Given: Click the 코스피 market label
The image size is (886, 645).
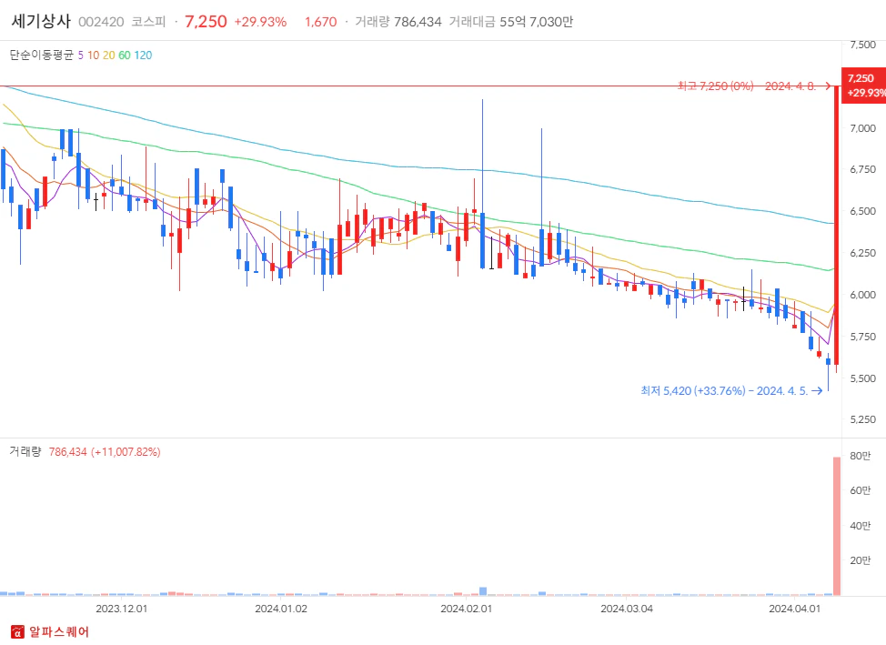Looking at the screenshot, I should click(x=148, y=22).
